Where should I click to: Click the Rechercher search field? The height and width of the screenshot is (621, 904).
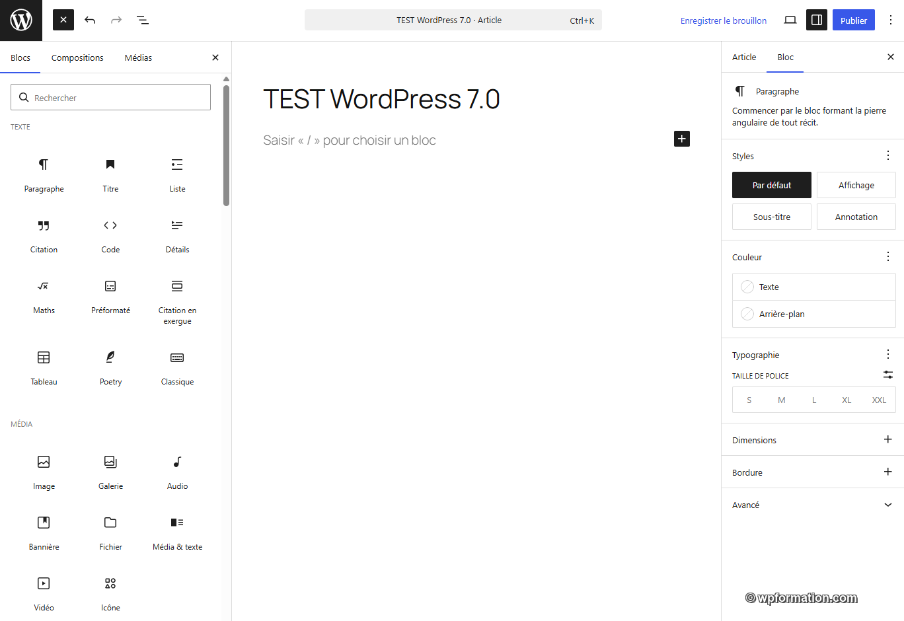110,97
